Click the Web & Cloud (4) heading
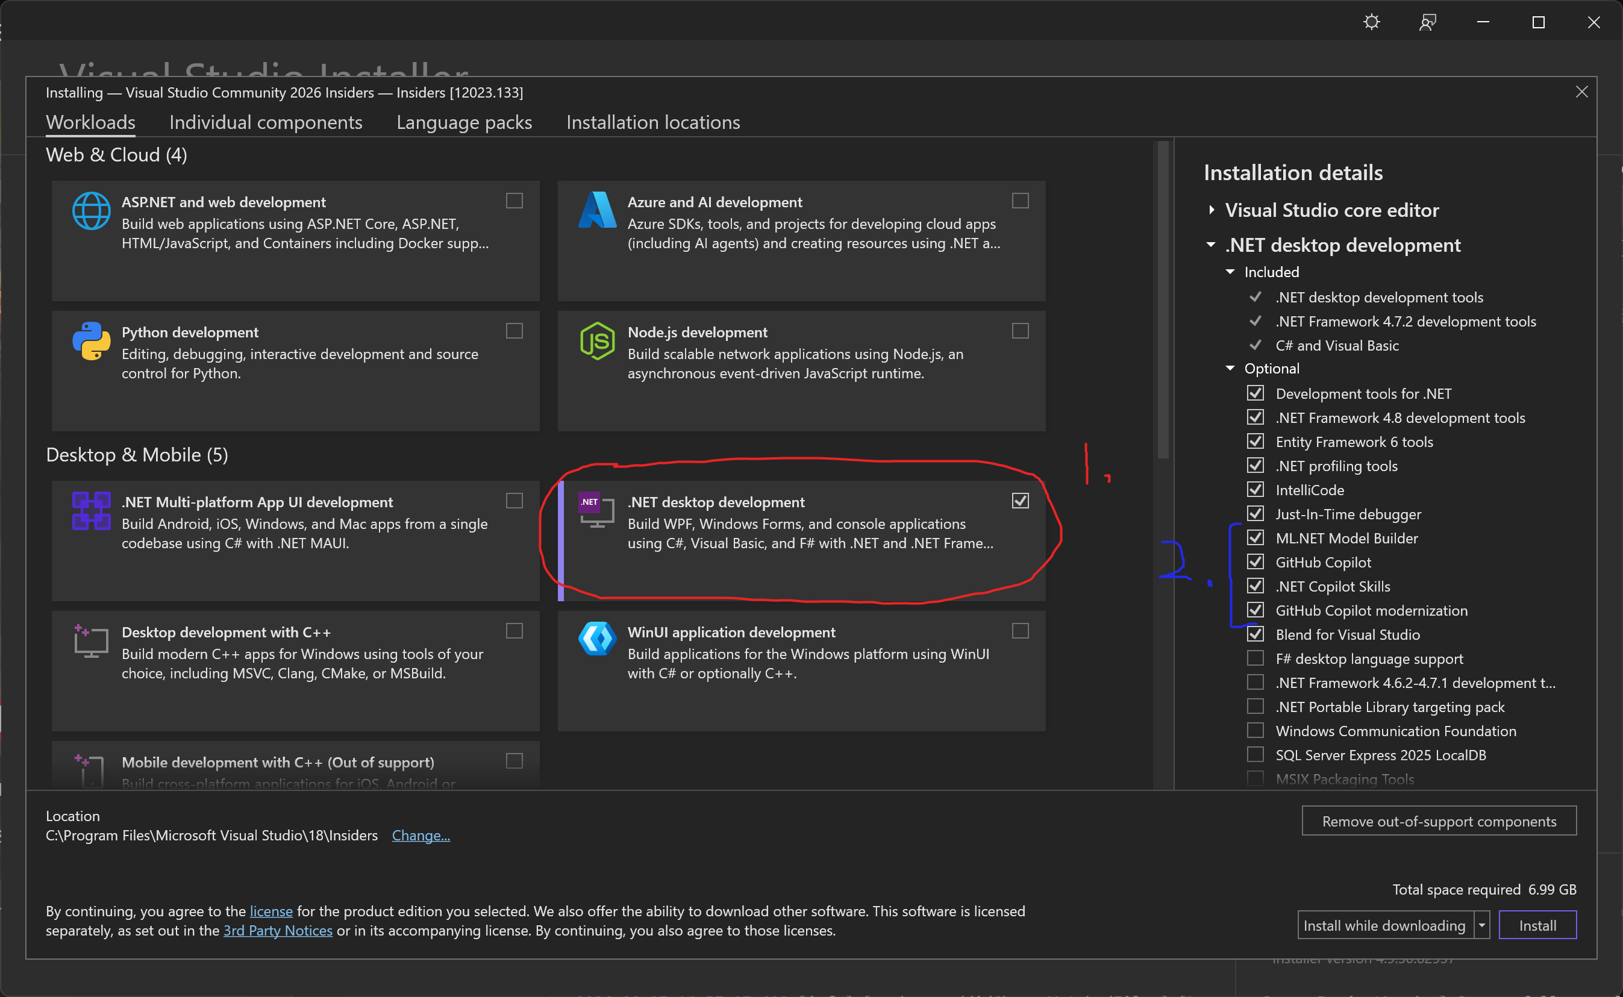 [x=117, y=155]
